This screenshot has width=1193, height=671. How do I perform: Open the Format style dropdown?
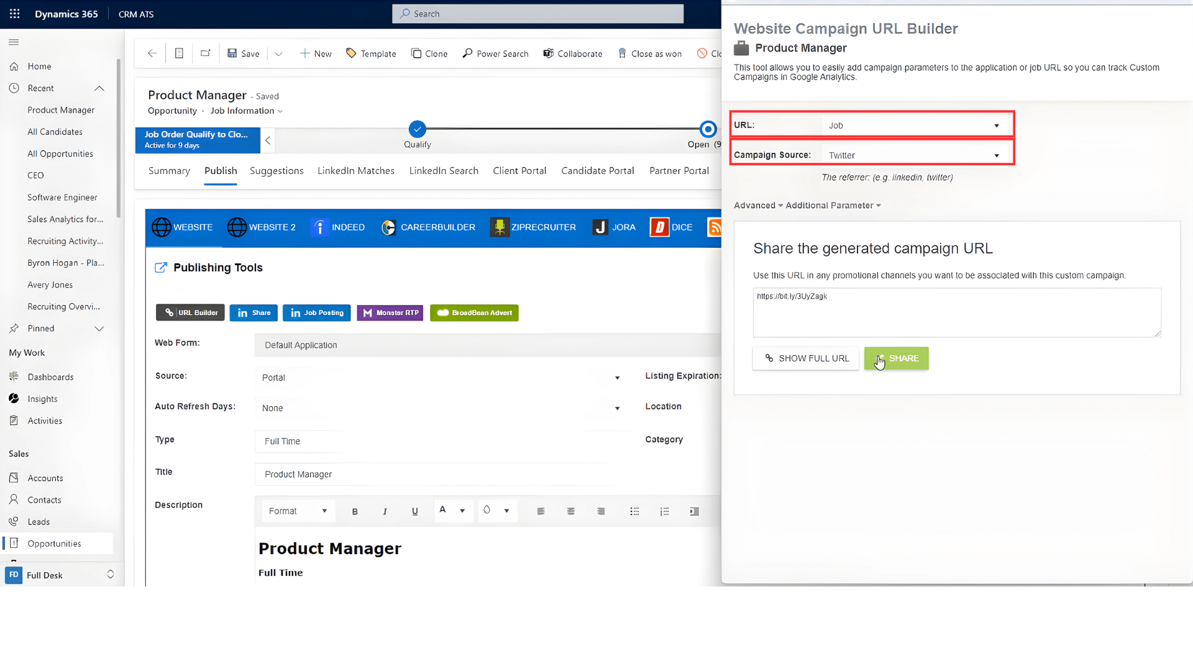click(298, 511)
